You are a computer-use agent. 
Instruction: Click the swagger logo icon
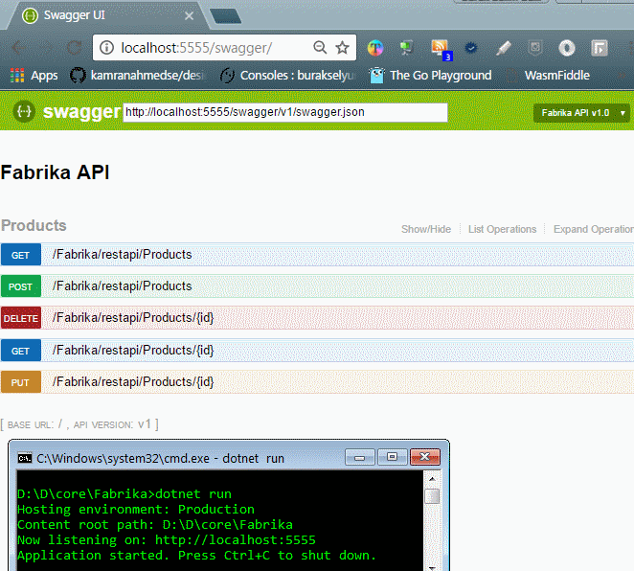(x=24, y=111)
